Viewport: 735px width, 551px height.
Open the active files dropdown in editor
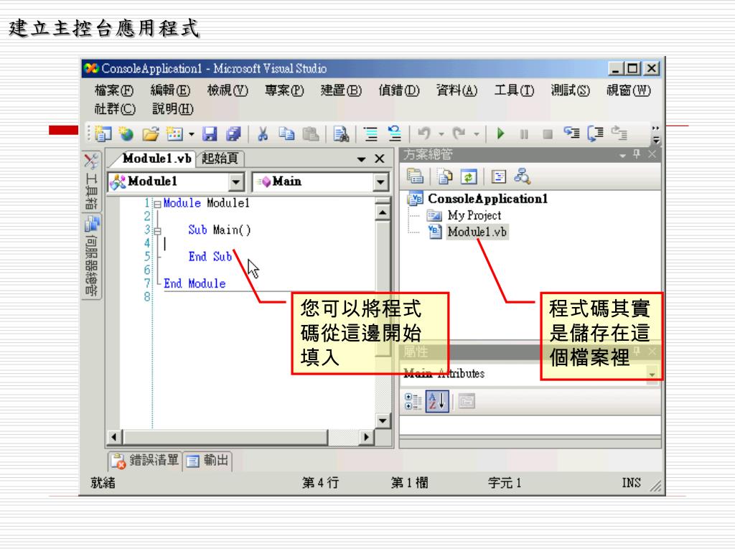click(x=361, y=159)
